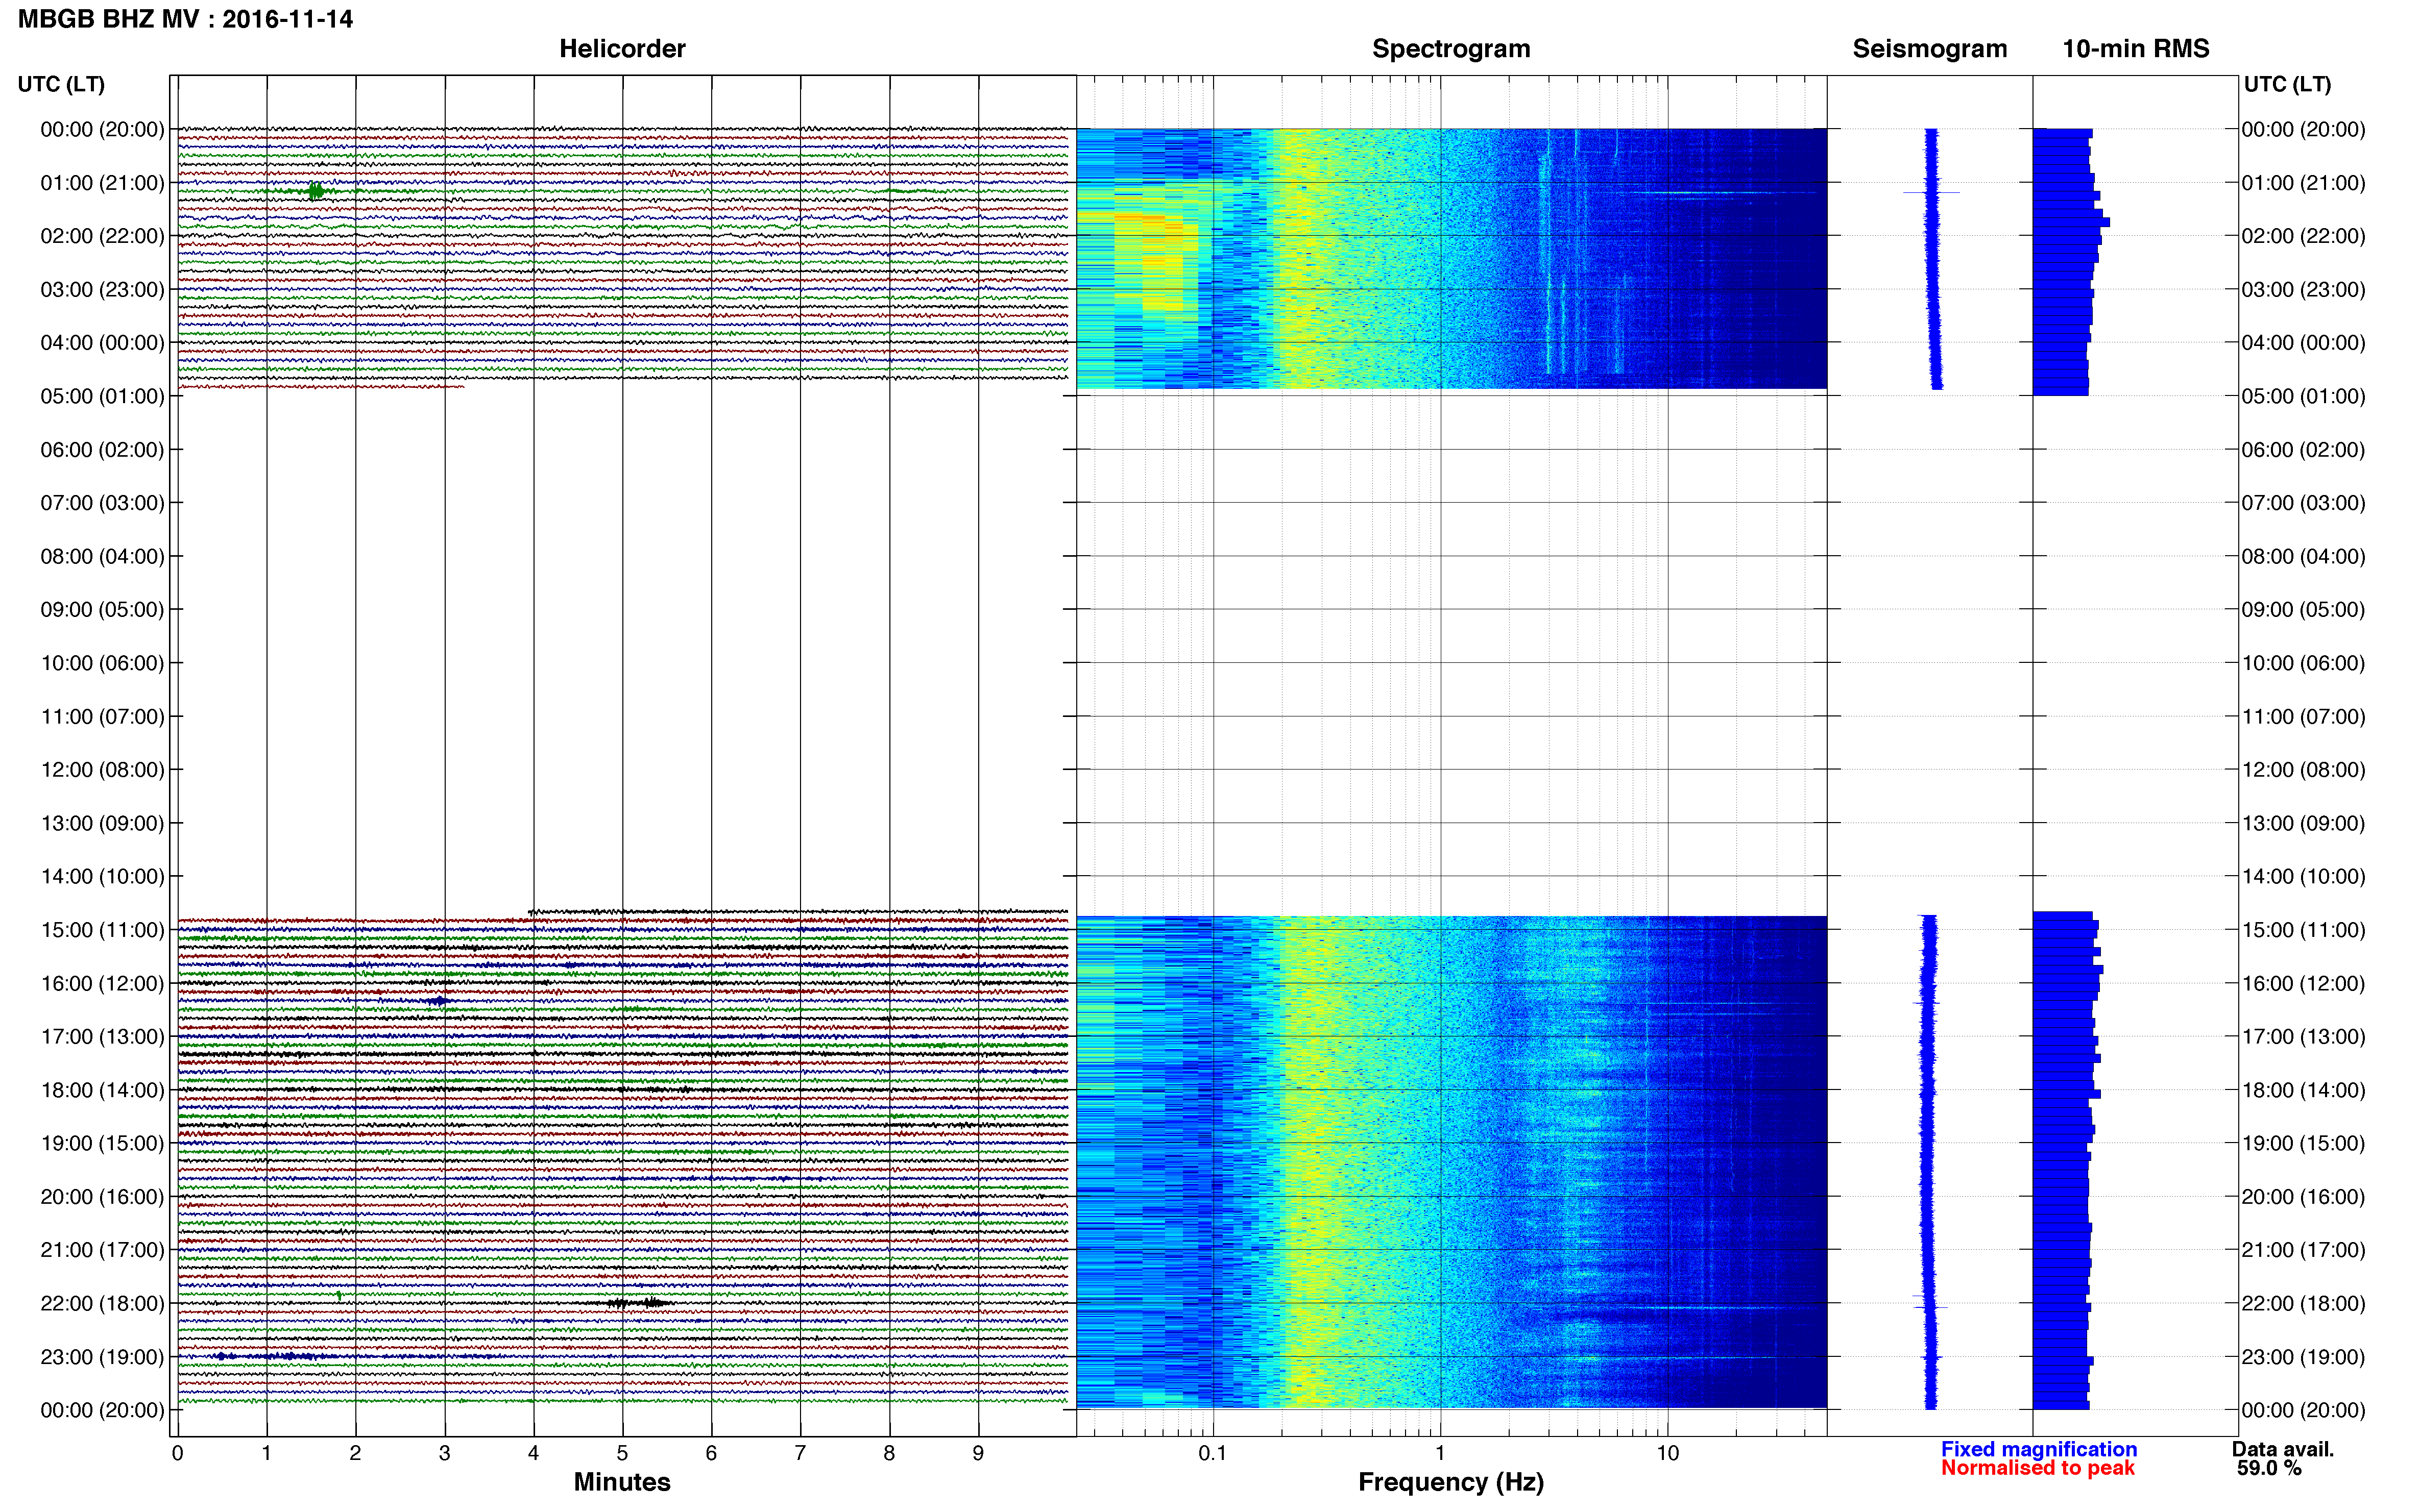Click the left '06:00 (02:00)' time label
Image resolution: width=2420 pixels, height=1512 pixels.
102,450
